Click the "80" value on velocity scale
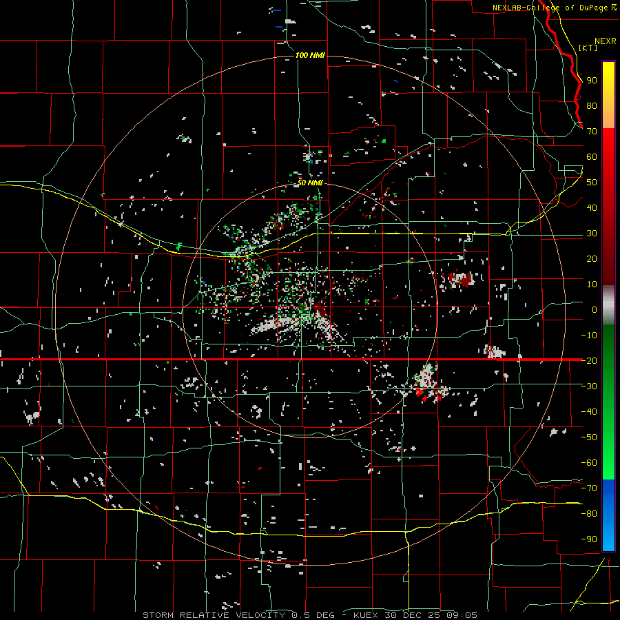The height and width of the screenshot is (620, 620). (x=592, y=106)
